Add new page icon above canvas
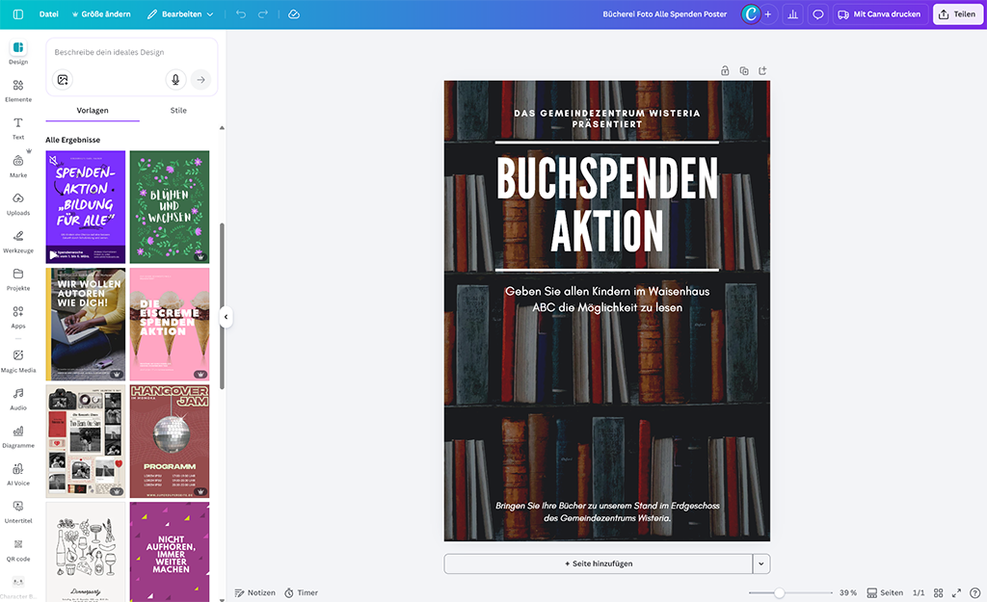Screen dimensions: 987x602 [762, 70]
